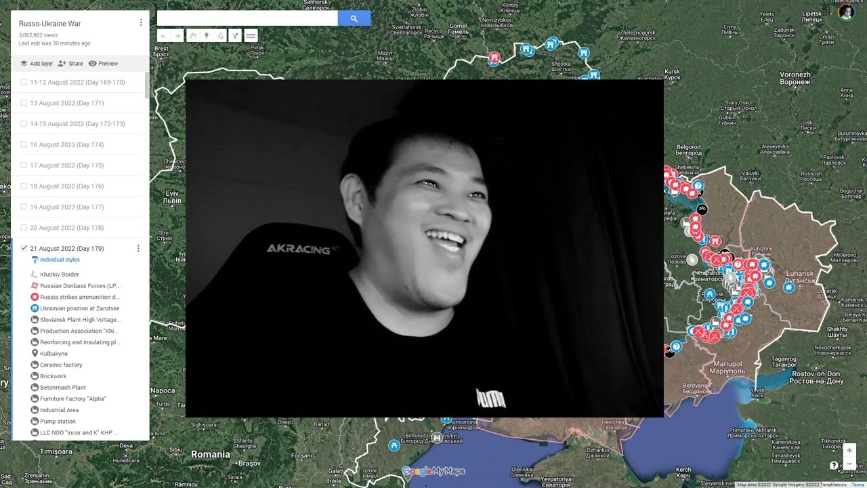Click the layer list scrollbar
The image size is (867, 488).
pyautogui.click(x=147, y=85)
